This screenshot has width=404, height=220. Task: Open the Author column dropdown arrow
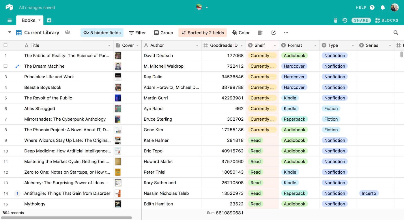pyautogui.click(x=197, y=45)
